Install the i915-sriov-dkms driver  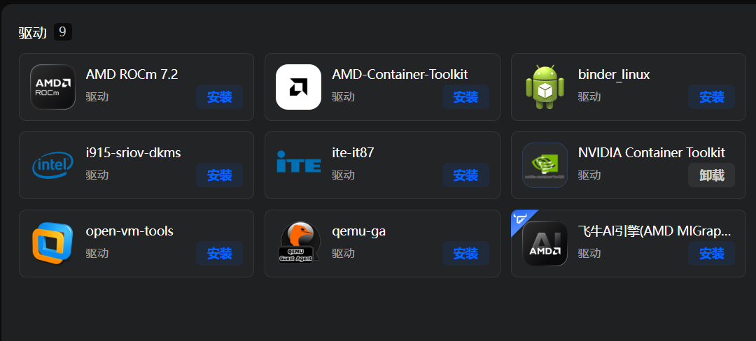(x=219, y=175)
